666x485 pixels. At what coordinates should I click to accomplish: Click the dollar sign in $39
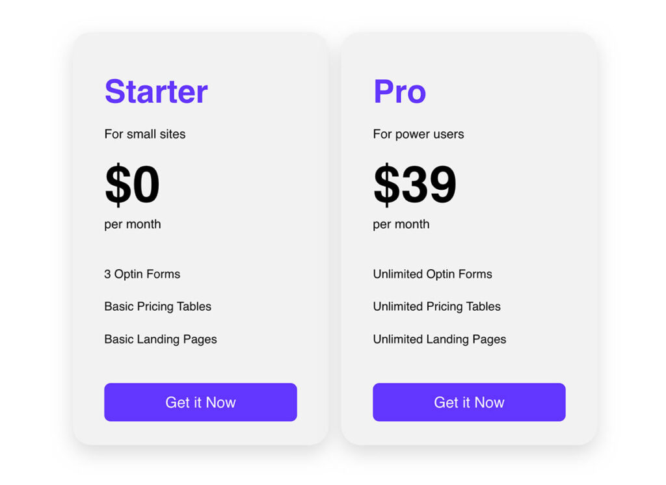(x=386, y=185)
